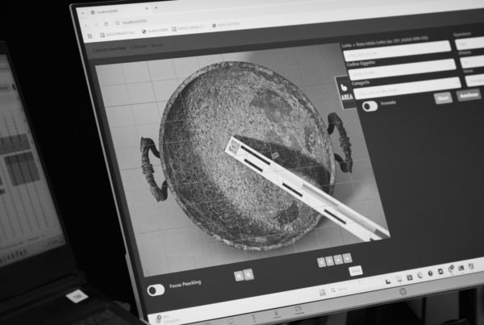Click the browser reload button
484x325 pixels.
tap(106, 23)
